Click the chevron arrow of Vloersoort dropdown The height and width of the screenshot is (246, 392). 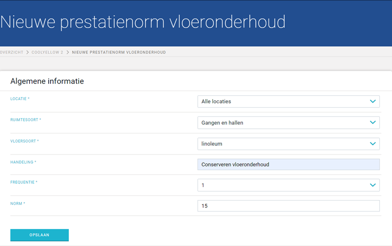373,144
